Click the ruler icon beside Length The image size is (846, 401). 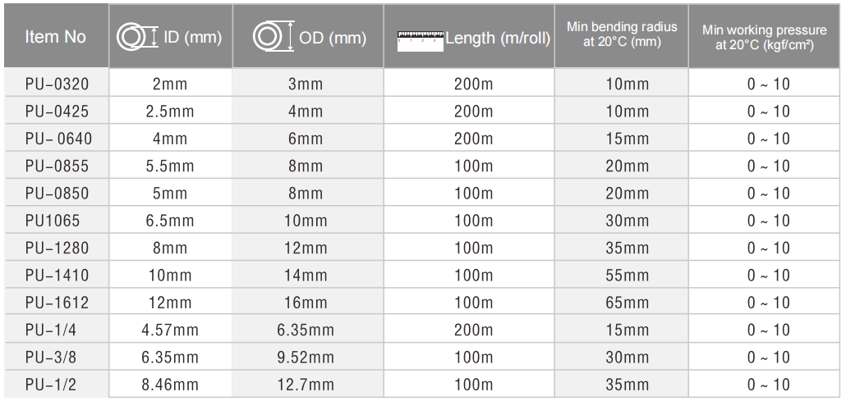pos(421,41)
